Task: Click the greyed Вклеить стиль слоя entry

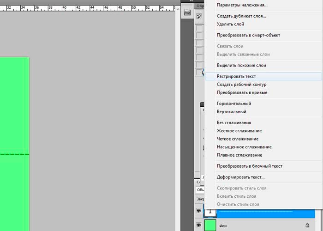Action: [x=236, y=196]
